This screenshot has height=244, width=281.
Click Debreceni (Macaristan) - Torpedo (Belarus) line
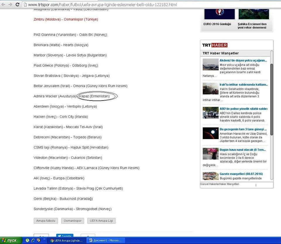(68, 137)
